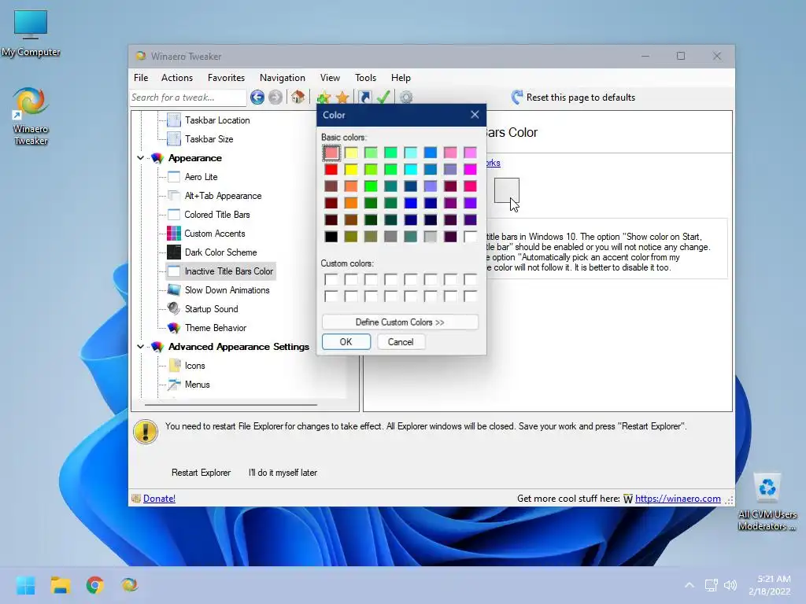Image resolution: width=806 pixels, height=604 pixels.
Task: Click the Slow Down Animations icon
Action: [x=174, y=290]
